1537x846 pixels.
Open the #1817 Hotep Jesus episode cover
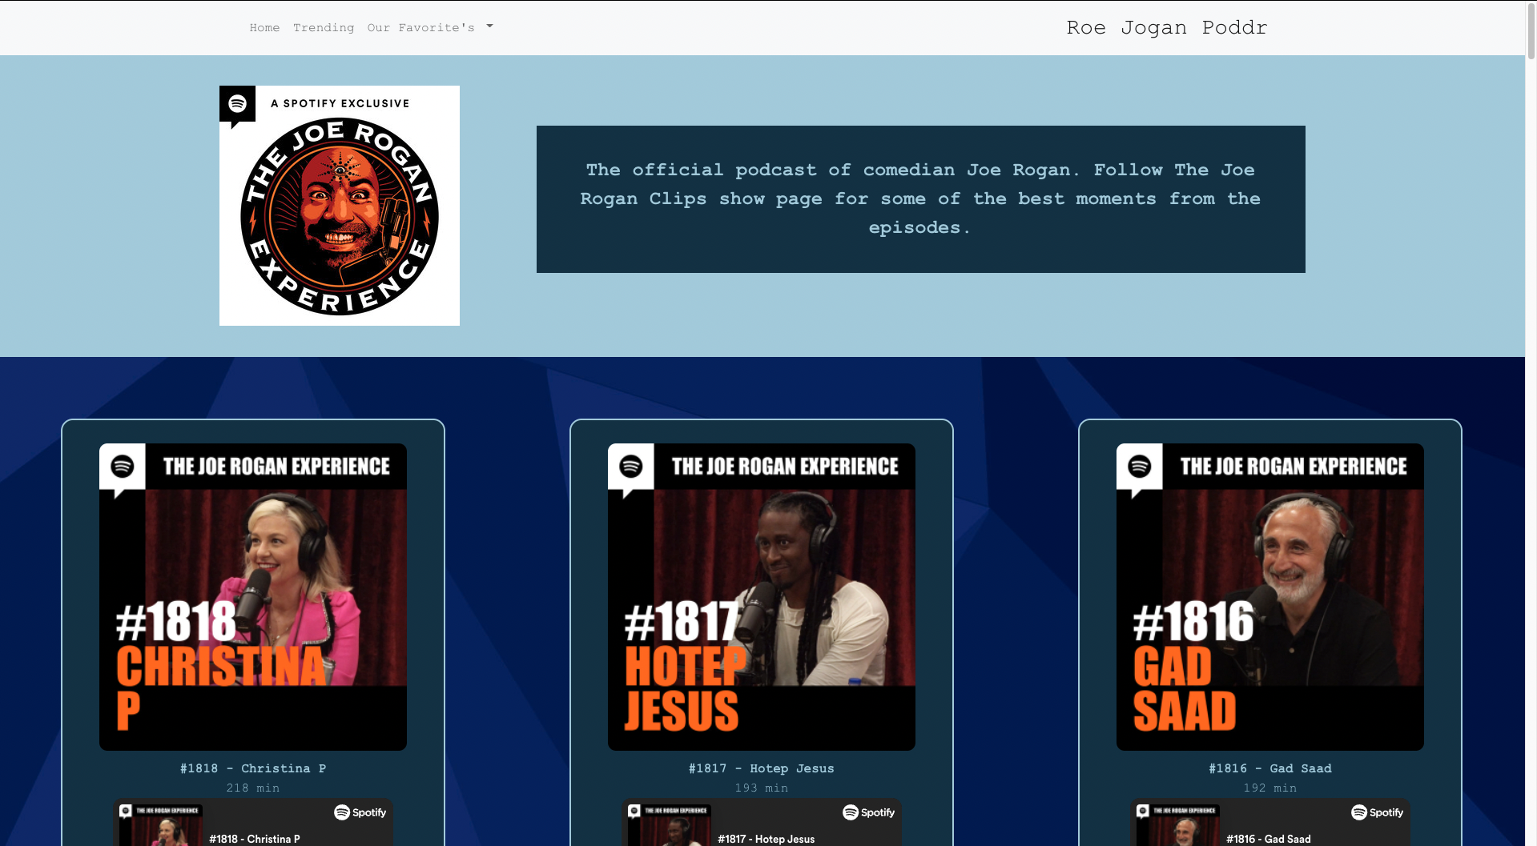click(762, 597)
